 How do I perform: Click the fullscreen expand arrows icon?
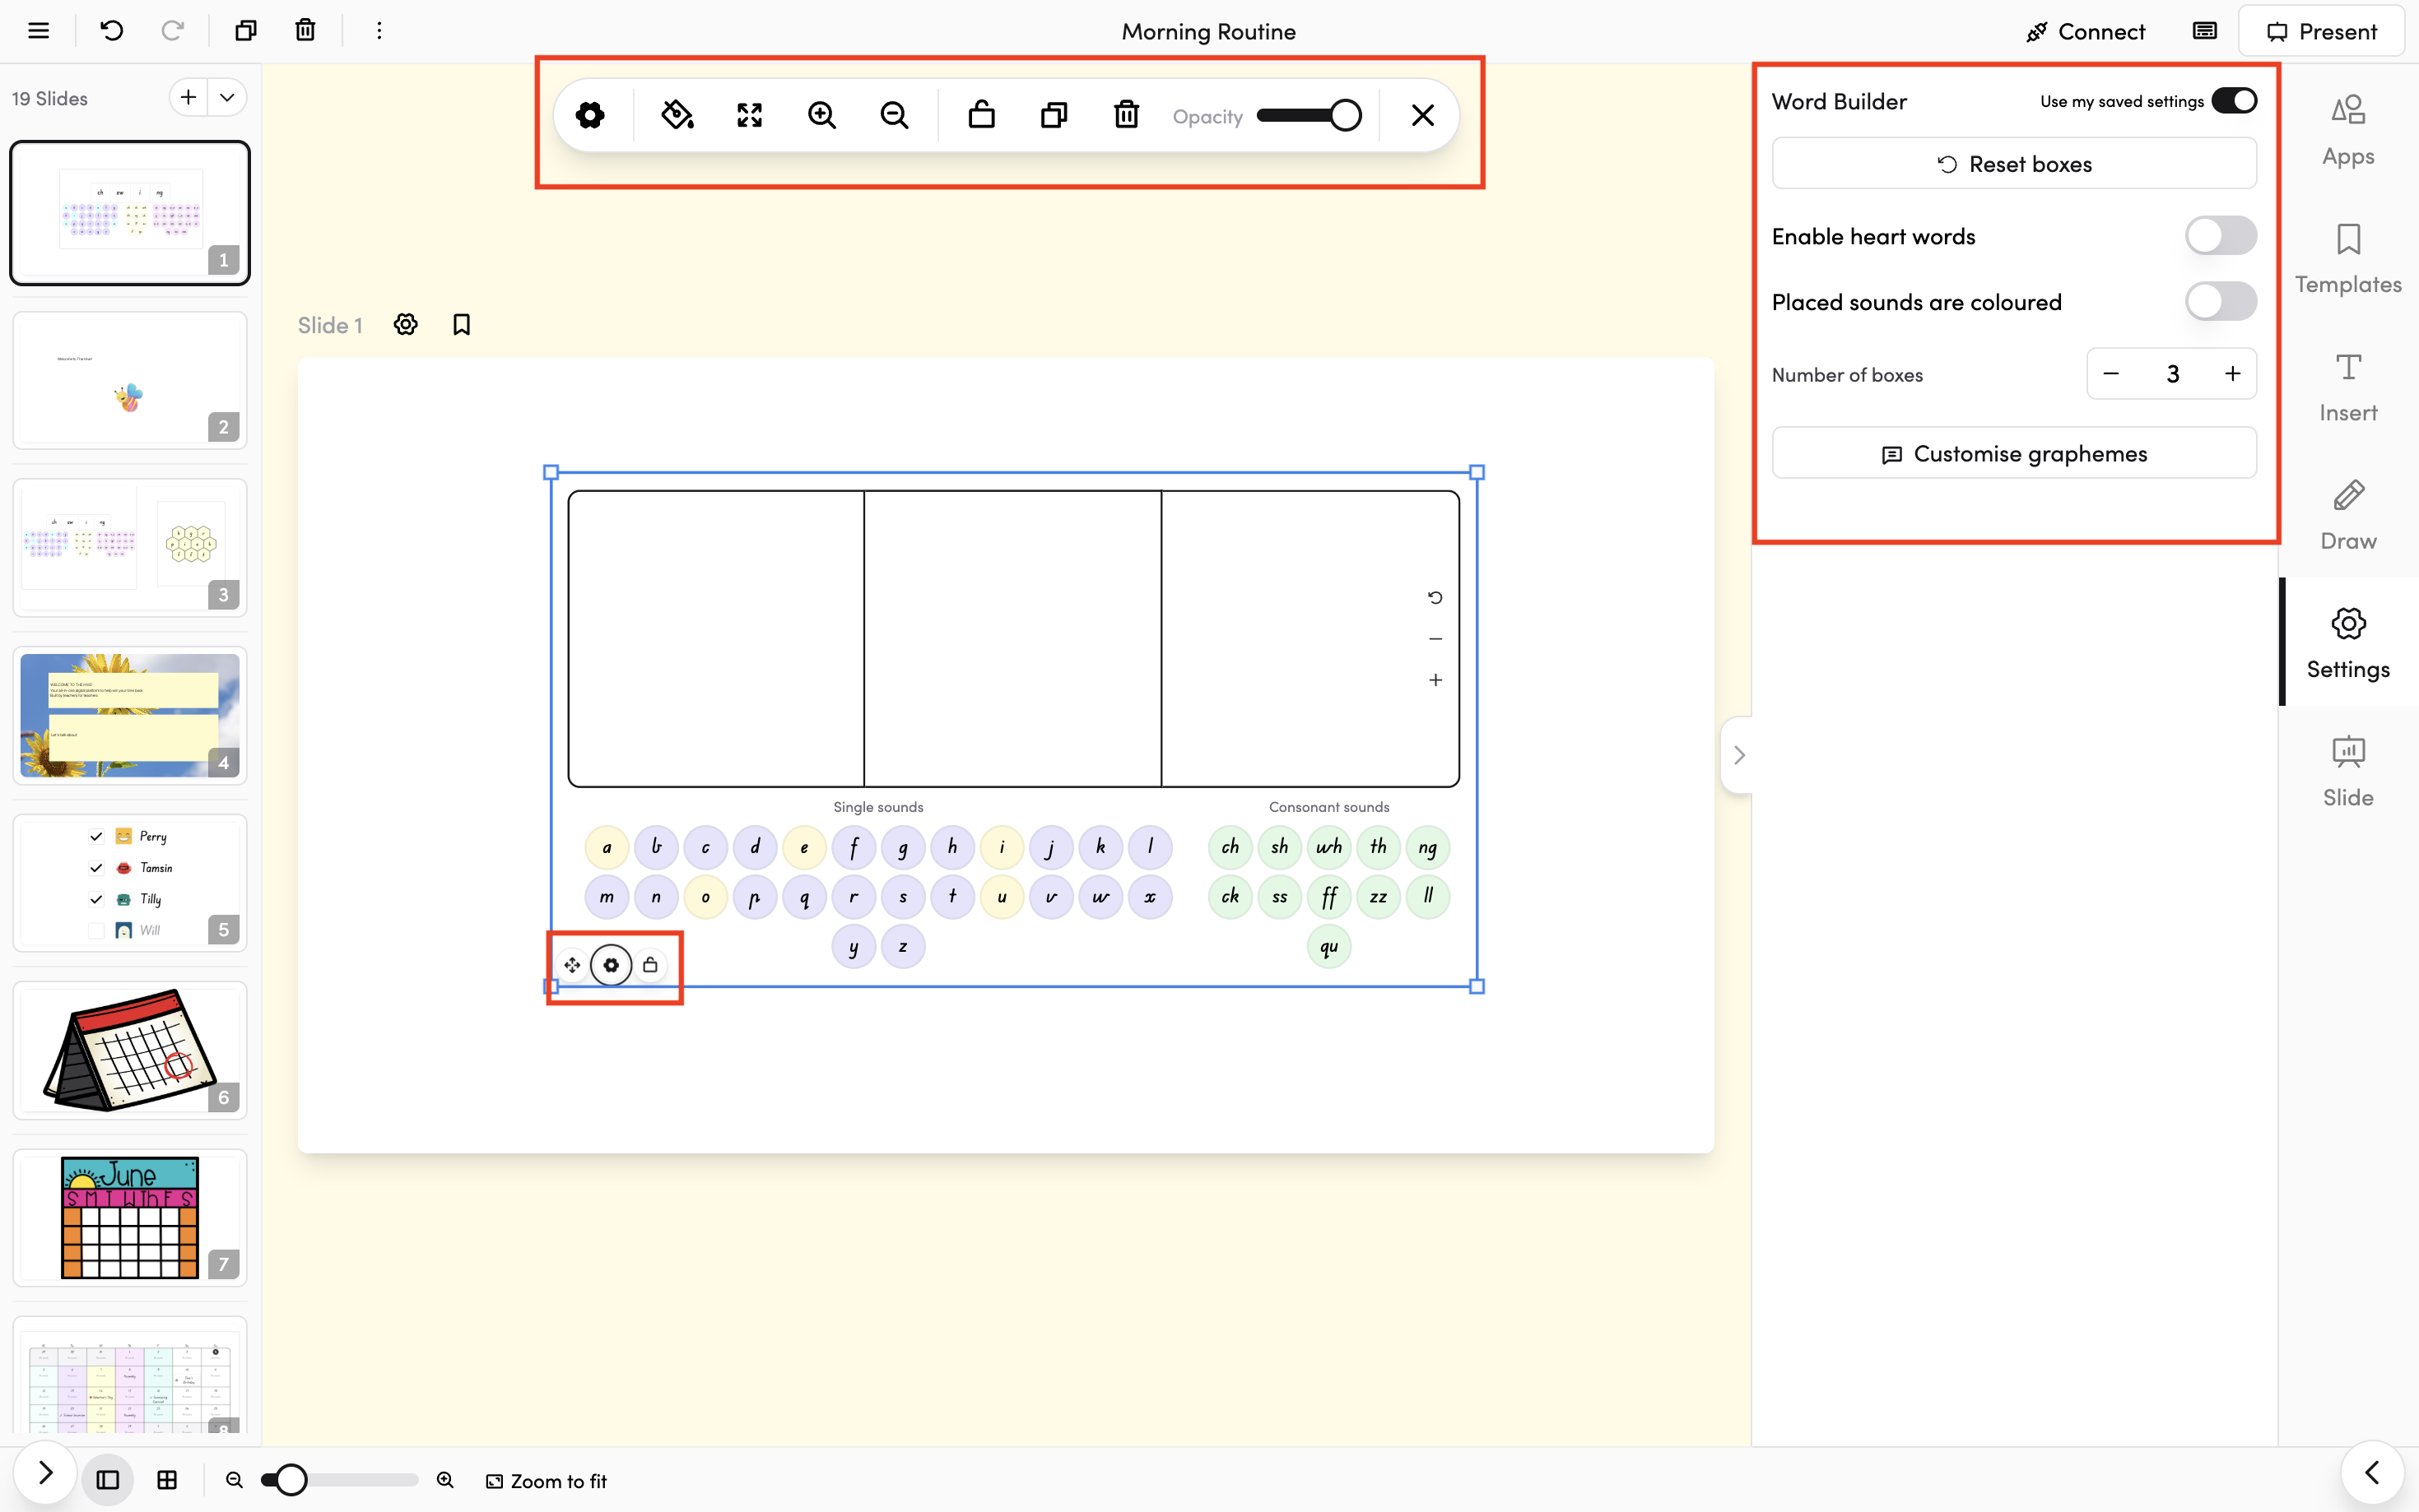(749, 115)
